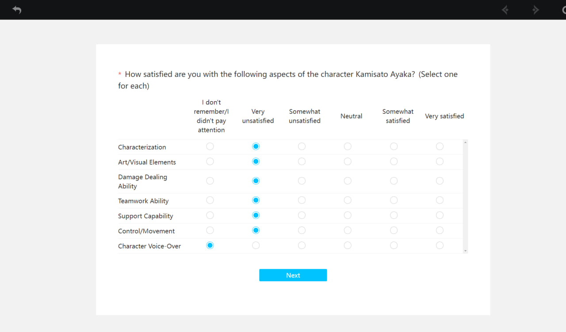Image resolution: width=566 pixels, height=332 pixels.
Task: Click the "Support Capability" row label
Action: 145,216
